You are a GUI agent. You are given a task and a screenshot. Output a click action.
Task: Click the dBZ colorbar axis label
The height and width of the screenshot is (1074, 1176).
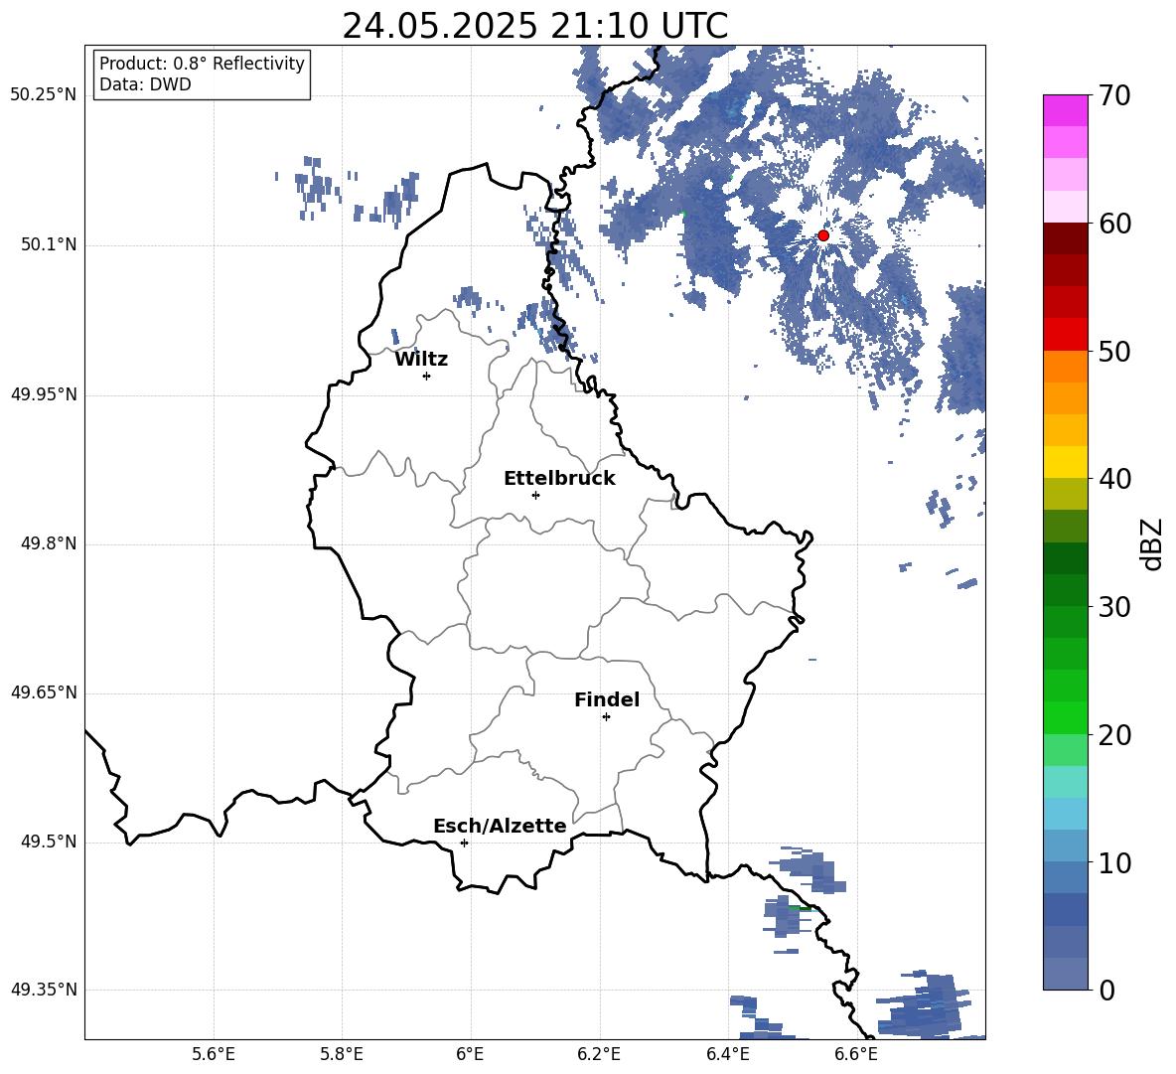[1151, 543]
